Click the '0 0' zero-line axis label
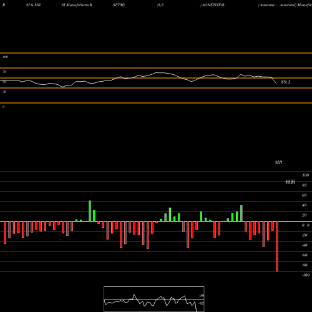This screenshot has height=312, width=312. click(x=306, y=225)
